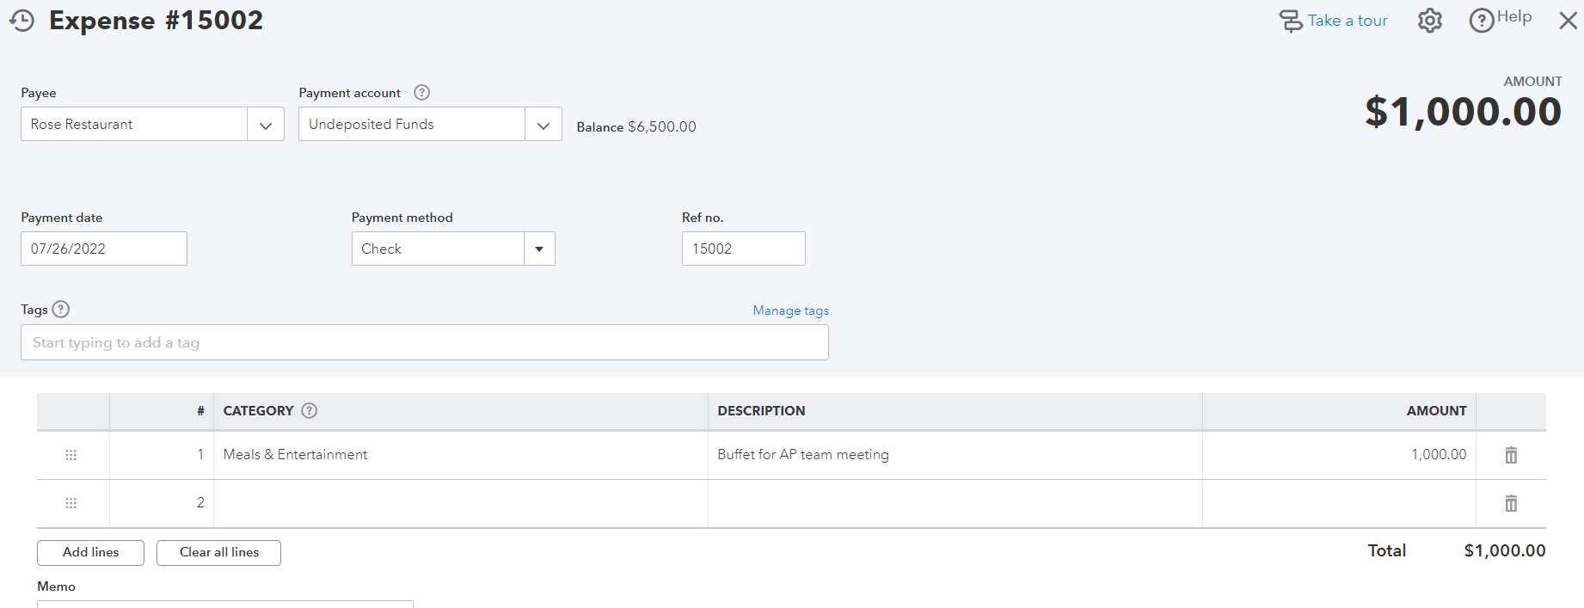Viewport: 1584px width, 608px height.
Task: Click the Add lines button
Action: tap(90, 553)
